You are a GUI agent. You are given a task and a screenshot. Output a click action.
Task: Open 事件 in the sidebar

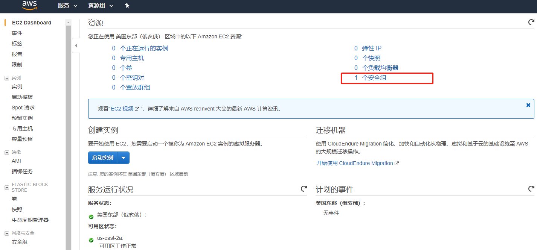[17, 33]
